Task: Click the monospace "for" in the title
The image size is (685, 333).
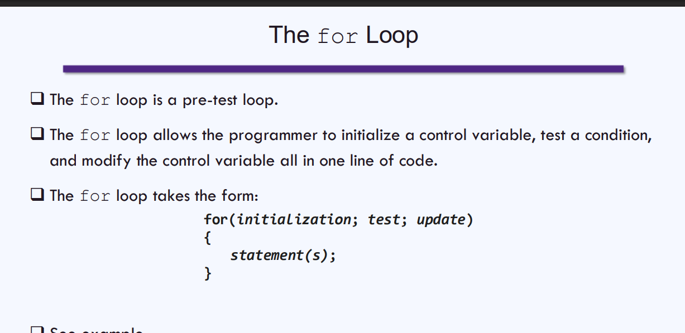Action: pyautogui.click(x=337, y=36)
